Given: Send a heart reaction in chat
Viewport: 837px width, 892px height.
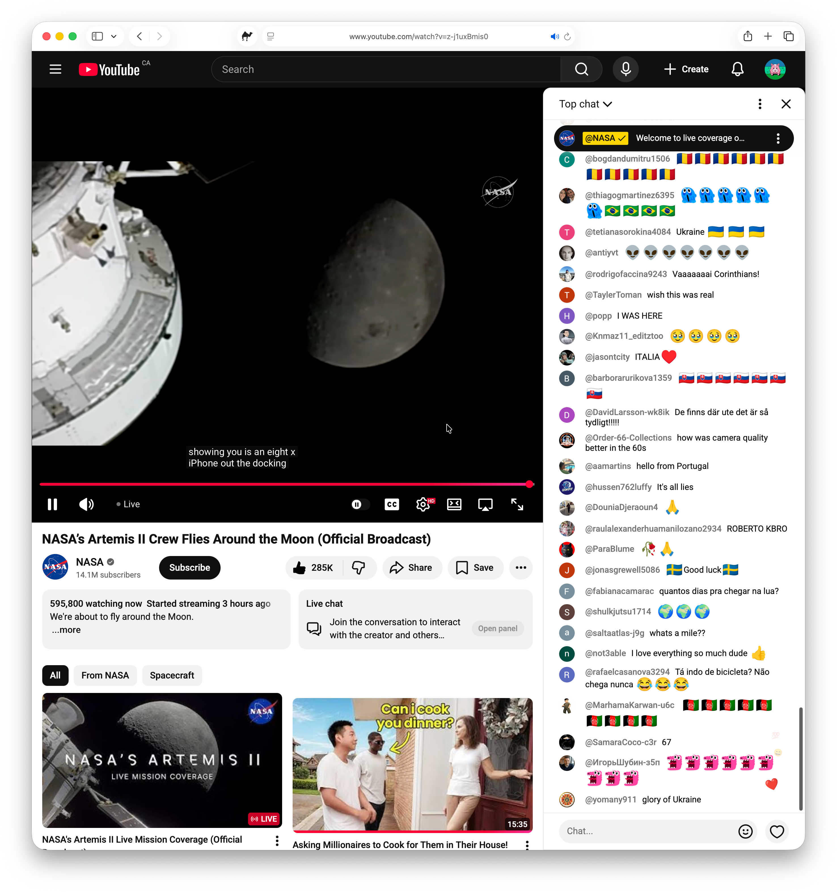Looking at the screenshot, I should [x=777, y=831].
